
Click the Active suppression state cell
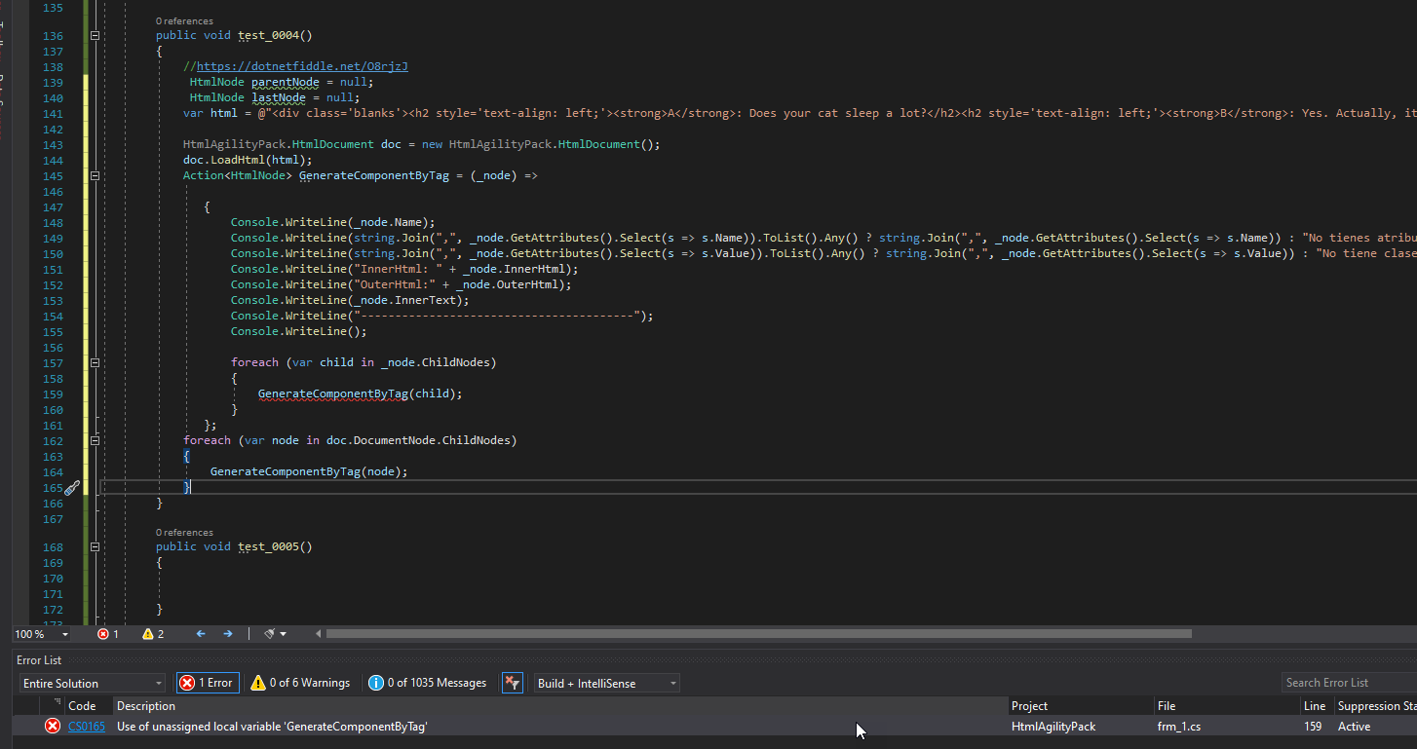pos(1354,727)
